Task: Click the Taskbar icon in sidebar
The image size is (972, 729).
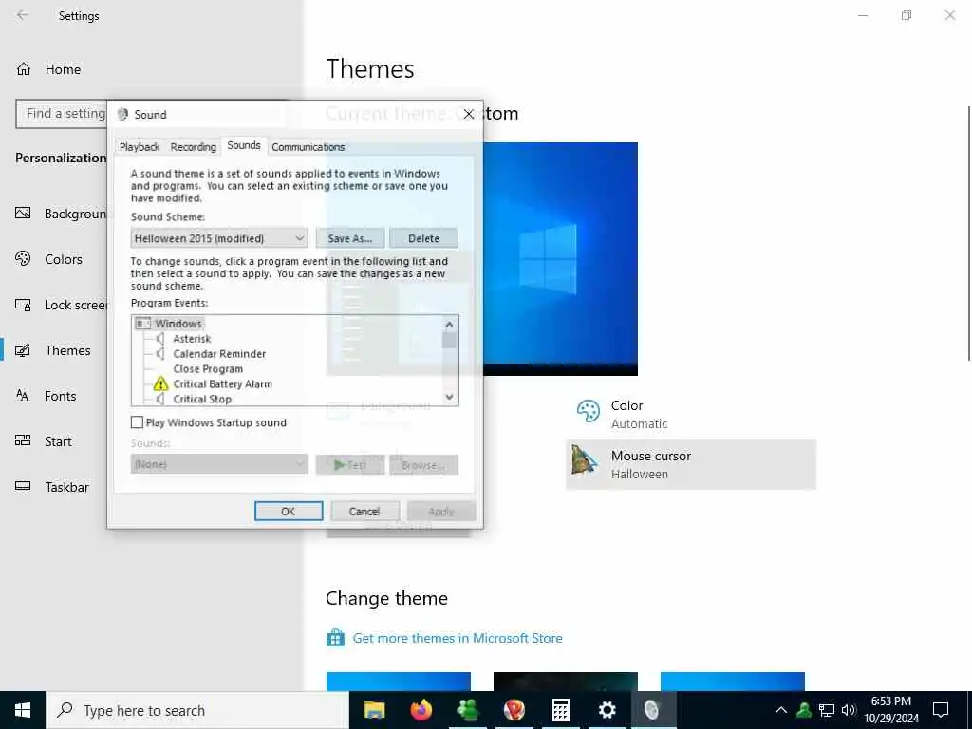Action: (x=23, y=486)
